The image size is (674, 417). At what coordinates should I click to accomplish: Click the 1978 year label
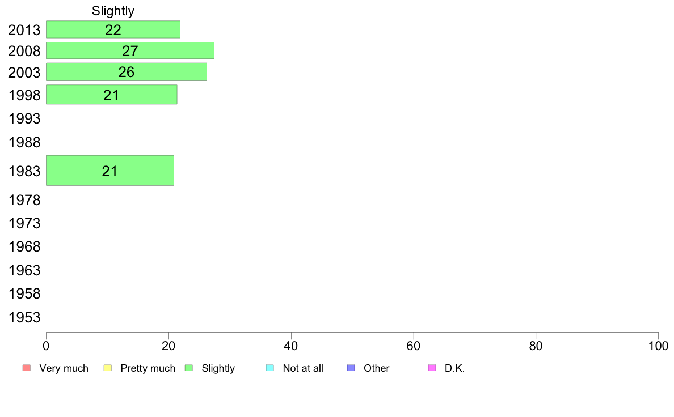pos(24,200)
